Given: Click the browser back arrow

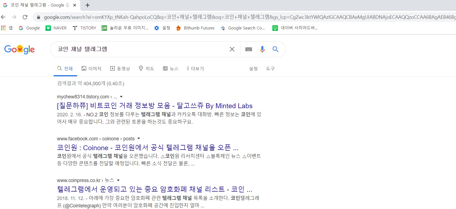Looking at the screenshot, I should 3,17.
